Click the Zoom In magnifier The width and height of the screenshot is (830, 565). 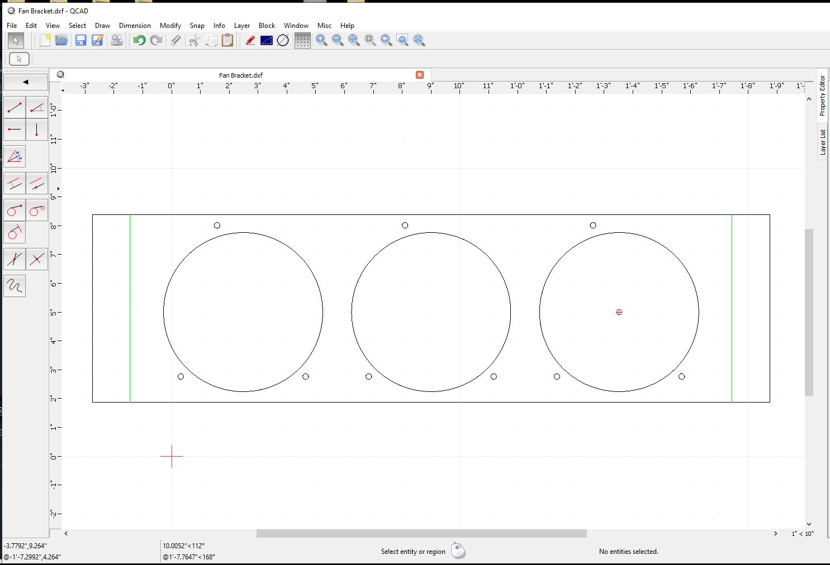pyautogui.click(x=321, y=40)
